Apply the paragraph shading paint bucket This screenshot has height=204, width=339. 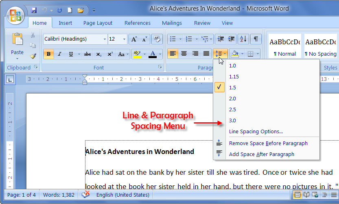[235, 54]
